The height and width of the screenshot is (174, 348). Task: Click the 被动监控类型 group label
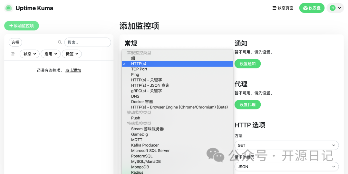pos(139,113)
